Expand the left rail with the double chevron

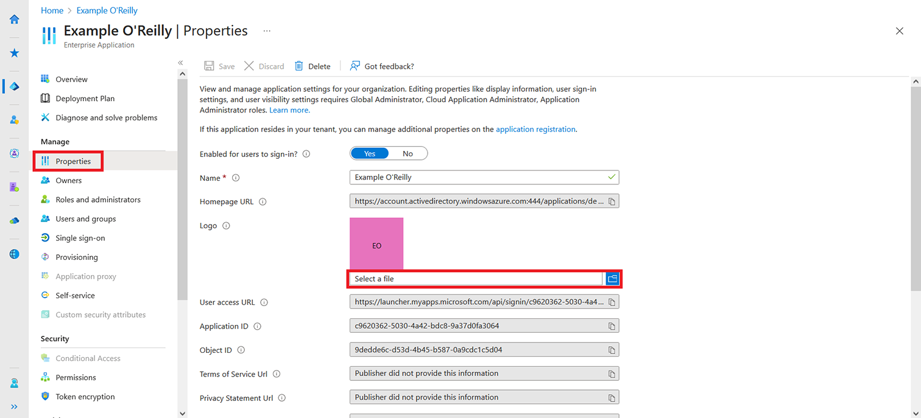[x=14, y=406]
